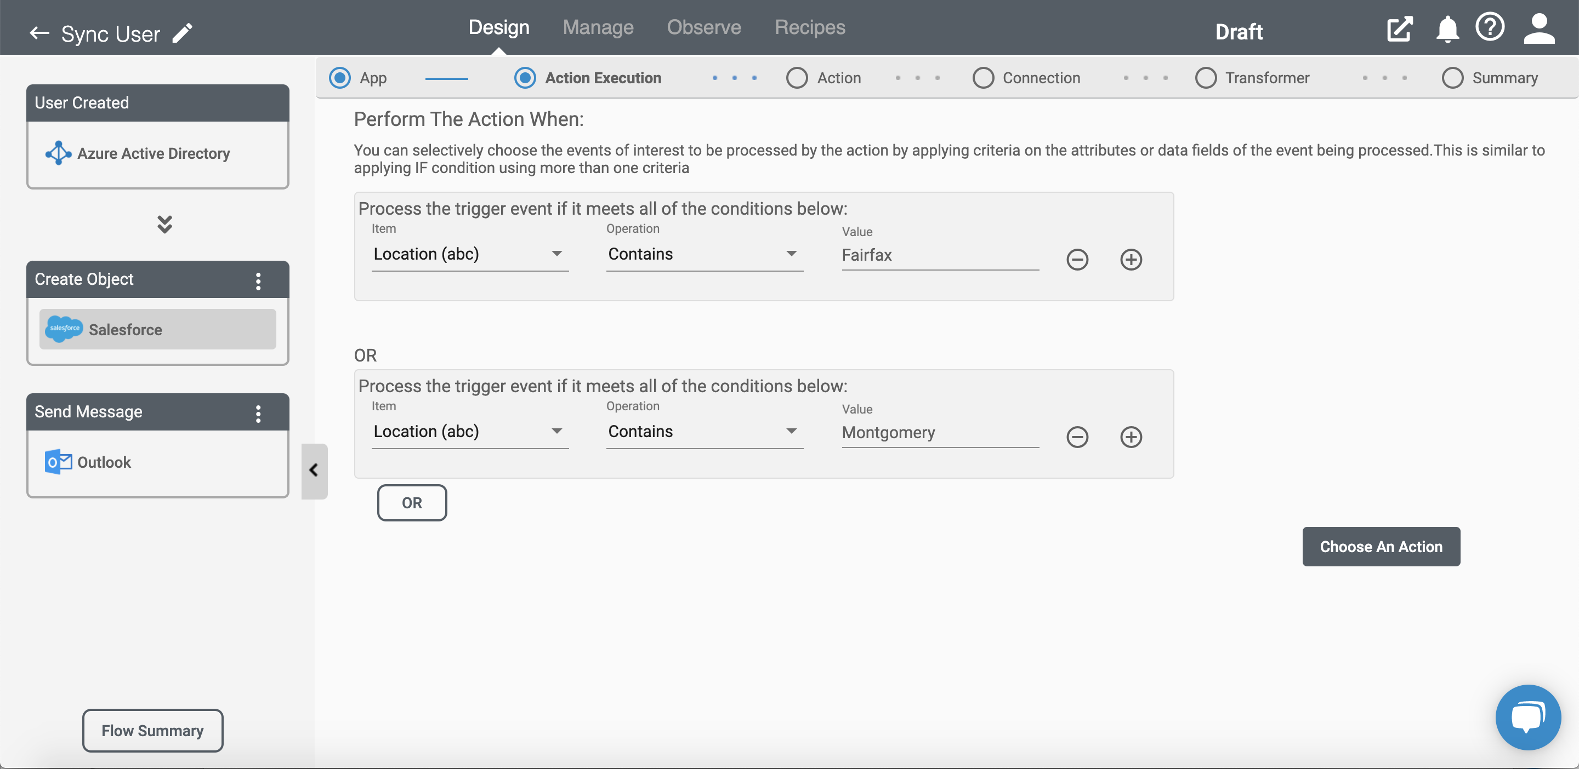Select the App step radio
Image resolution: width=1579 pixels, height=769 pixels.
pyautogui.click(x=340, y=78)
